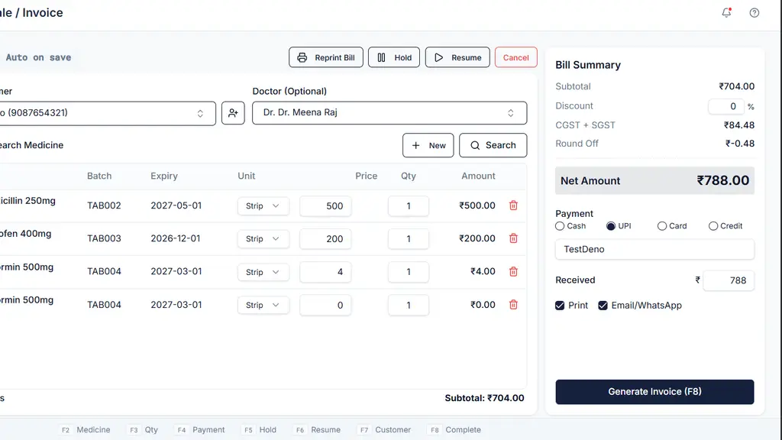Edit the price field showing 200
Image resolution: width=782 pixels, height=440 pixels.
(325, 239)
